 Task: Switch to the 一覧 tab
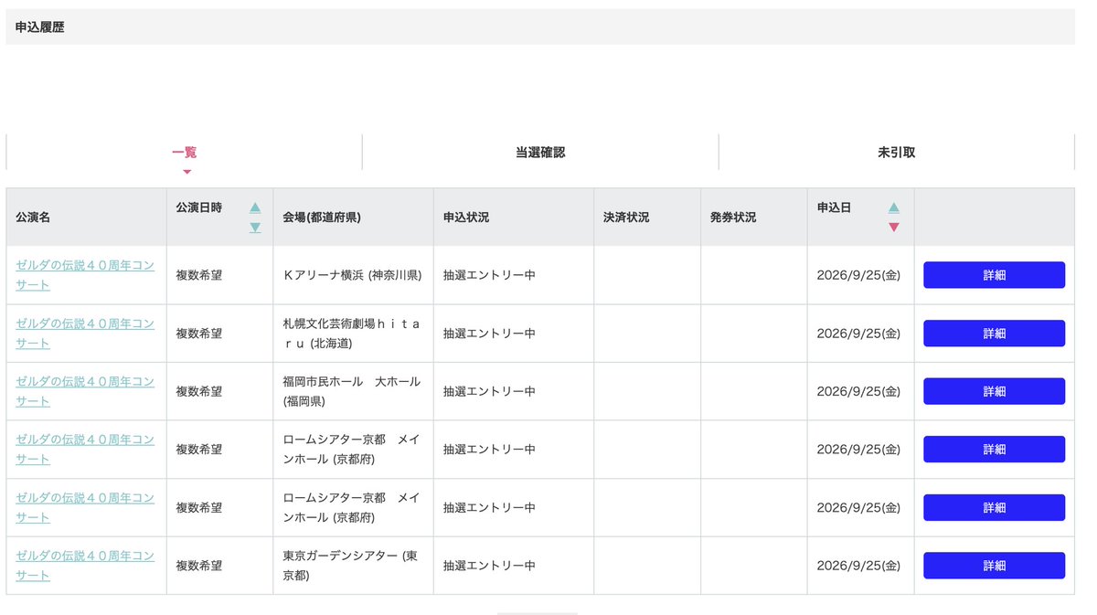pyautogui.click(x=184, y=153)
